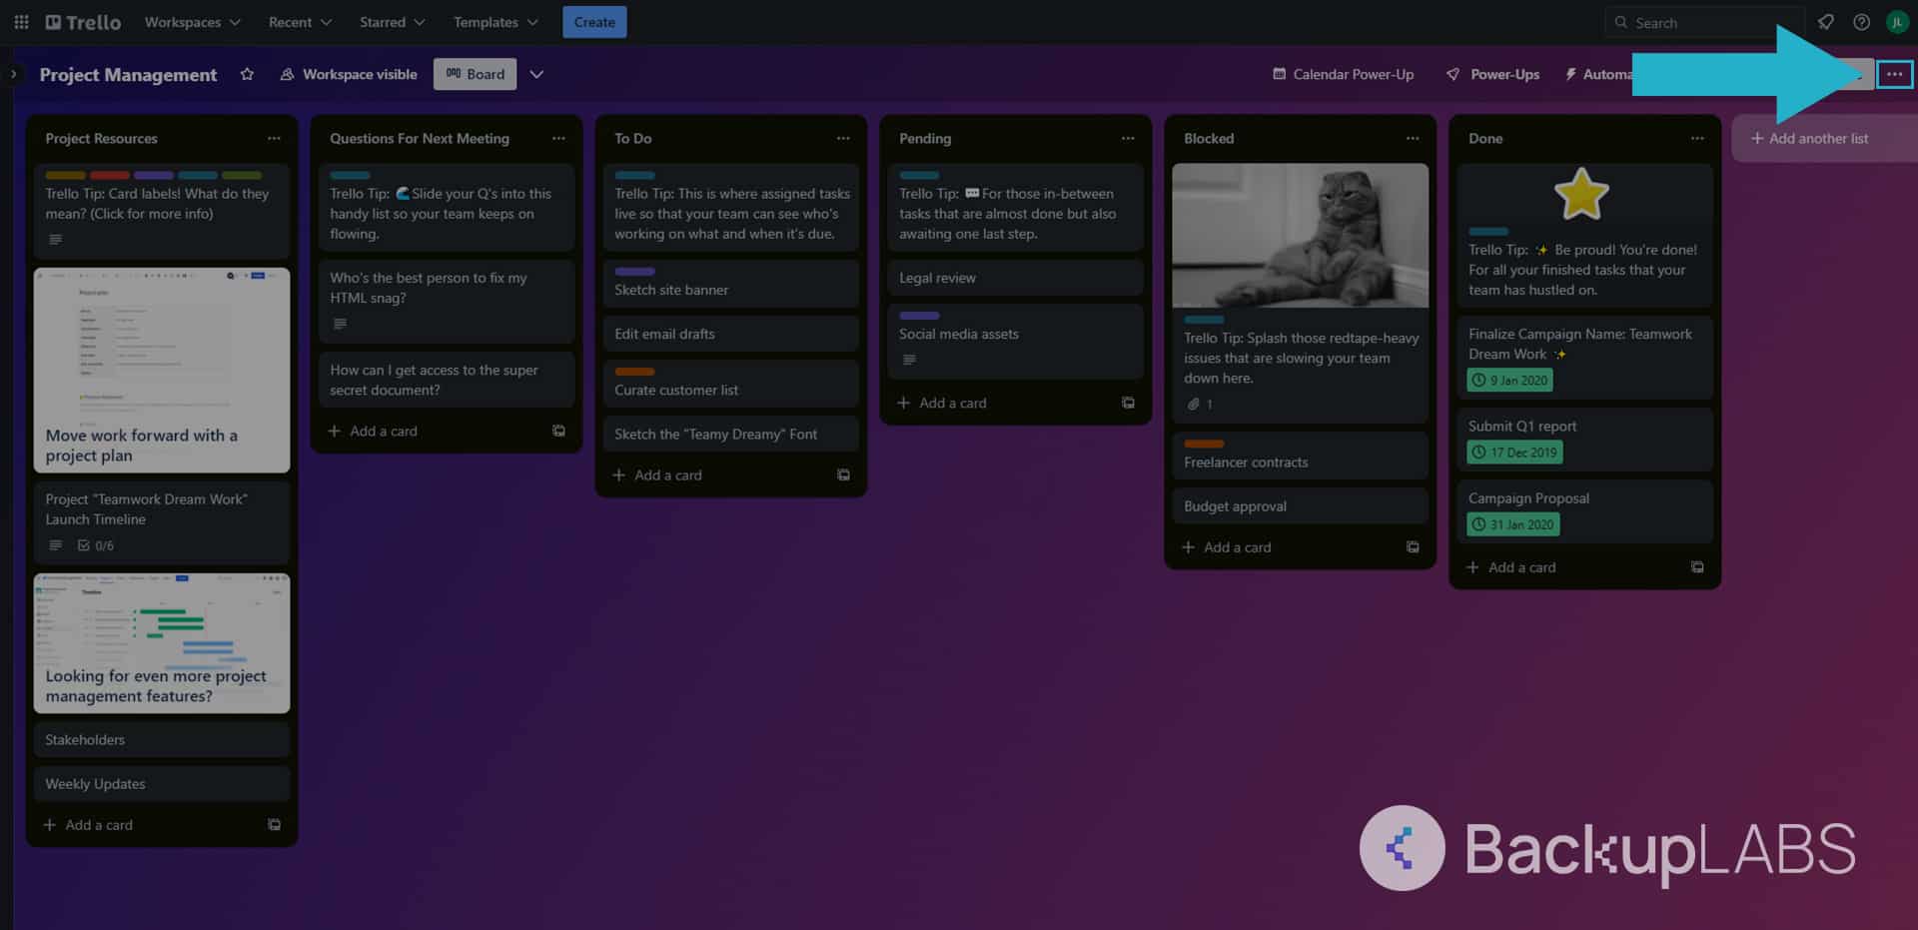Viewport: 1918px width, 930px height.
Task: Open Done list actions menu
Action: (x=1697, y=139)
